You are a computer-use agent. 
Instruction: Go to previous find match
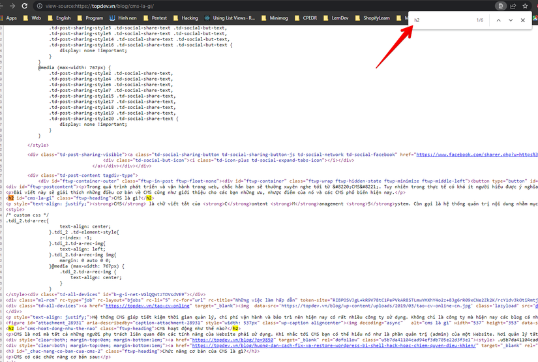pos(498,20)
